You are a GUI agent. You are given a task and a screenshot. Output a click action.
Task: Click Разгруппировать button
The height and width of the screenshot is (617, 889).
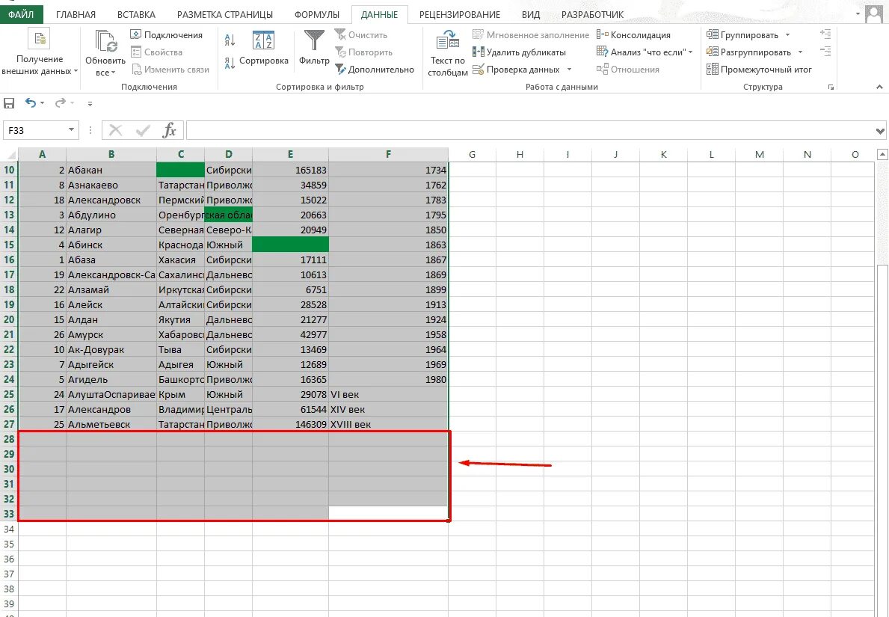[749, 52]
